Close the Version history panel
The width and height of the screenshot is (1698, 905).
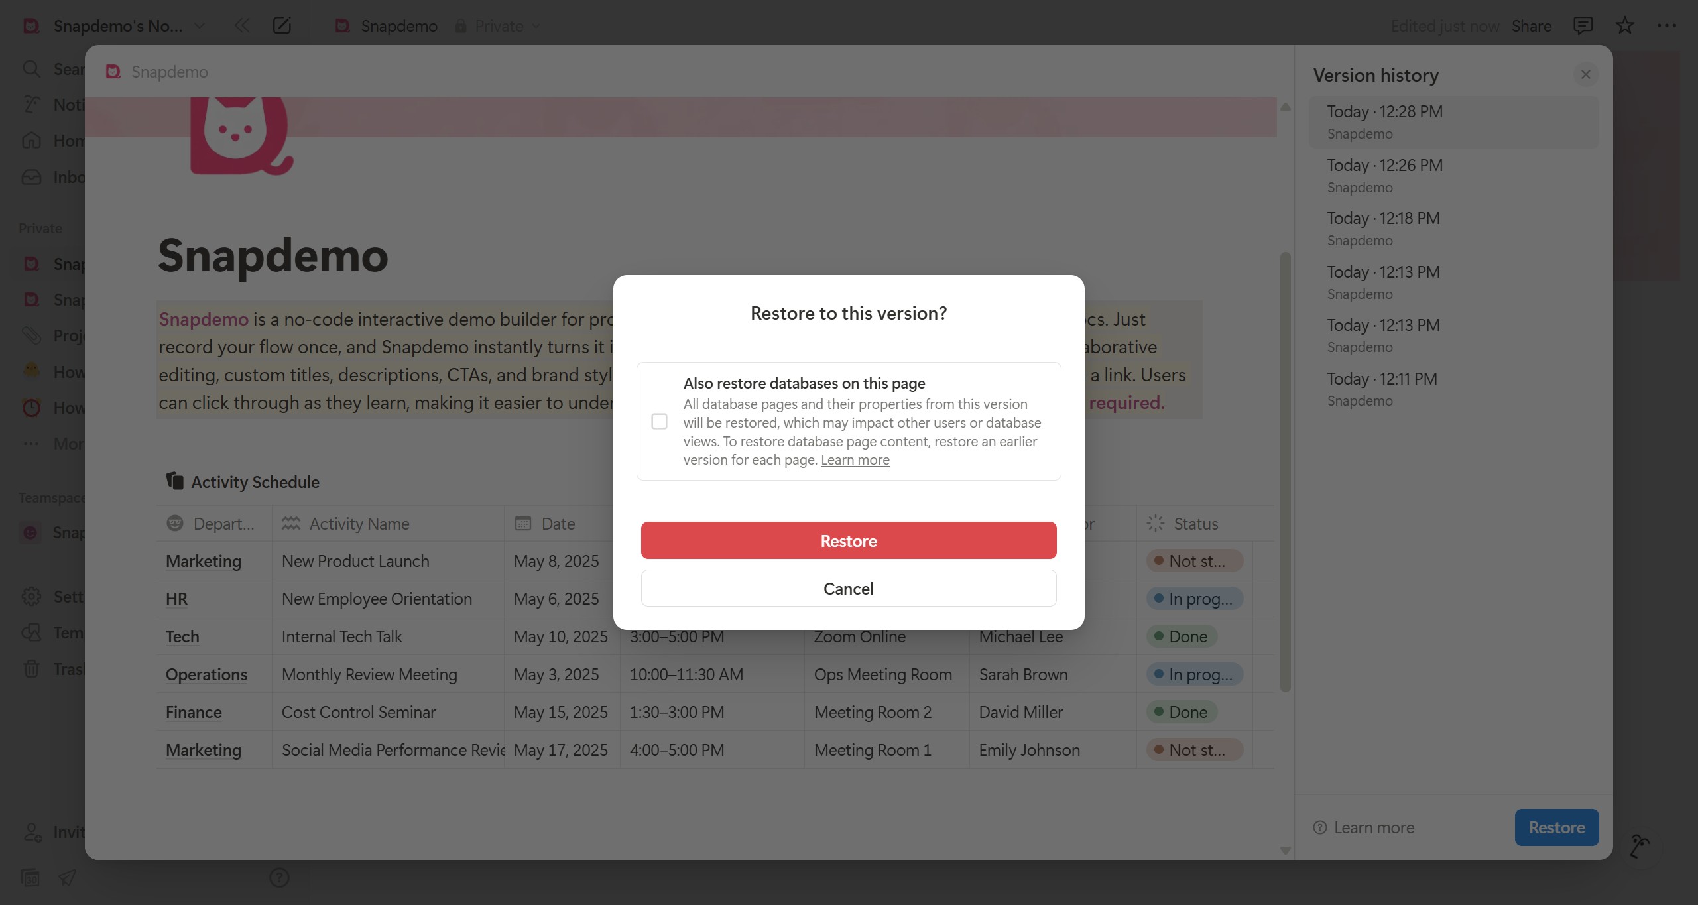[x=1585, y=75]
